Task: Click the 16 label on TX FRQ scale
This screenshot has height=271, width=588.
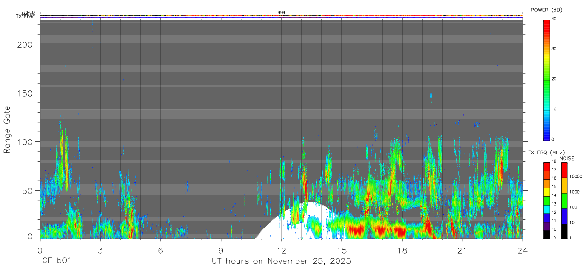Action: (554, 178)
